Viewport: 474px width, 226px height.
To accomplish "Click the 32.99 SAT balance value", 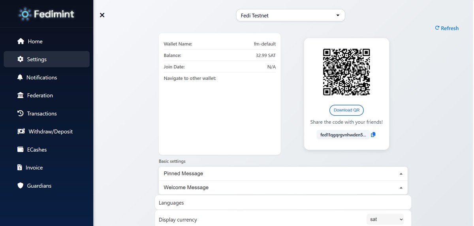I will 265,55.
